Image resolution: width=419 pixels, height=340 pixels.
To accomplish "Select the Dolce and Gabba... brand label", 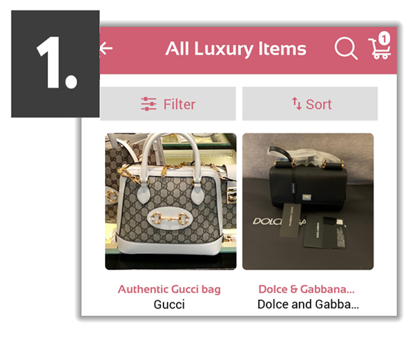I will click(308, 305).
